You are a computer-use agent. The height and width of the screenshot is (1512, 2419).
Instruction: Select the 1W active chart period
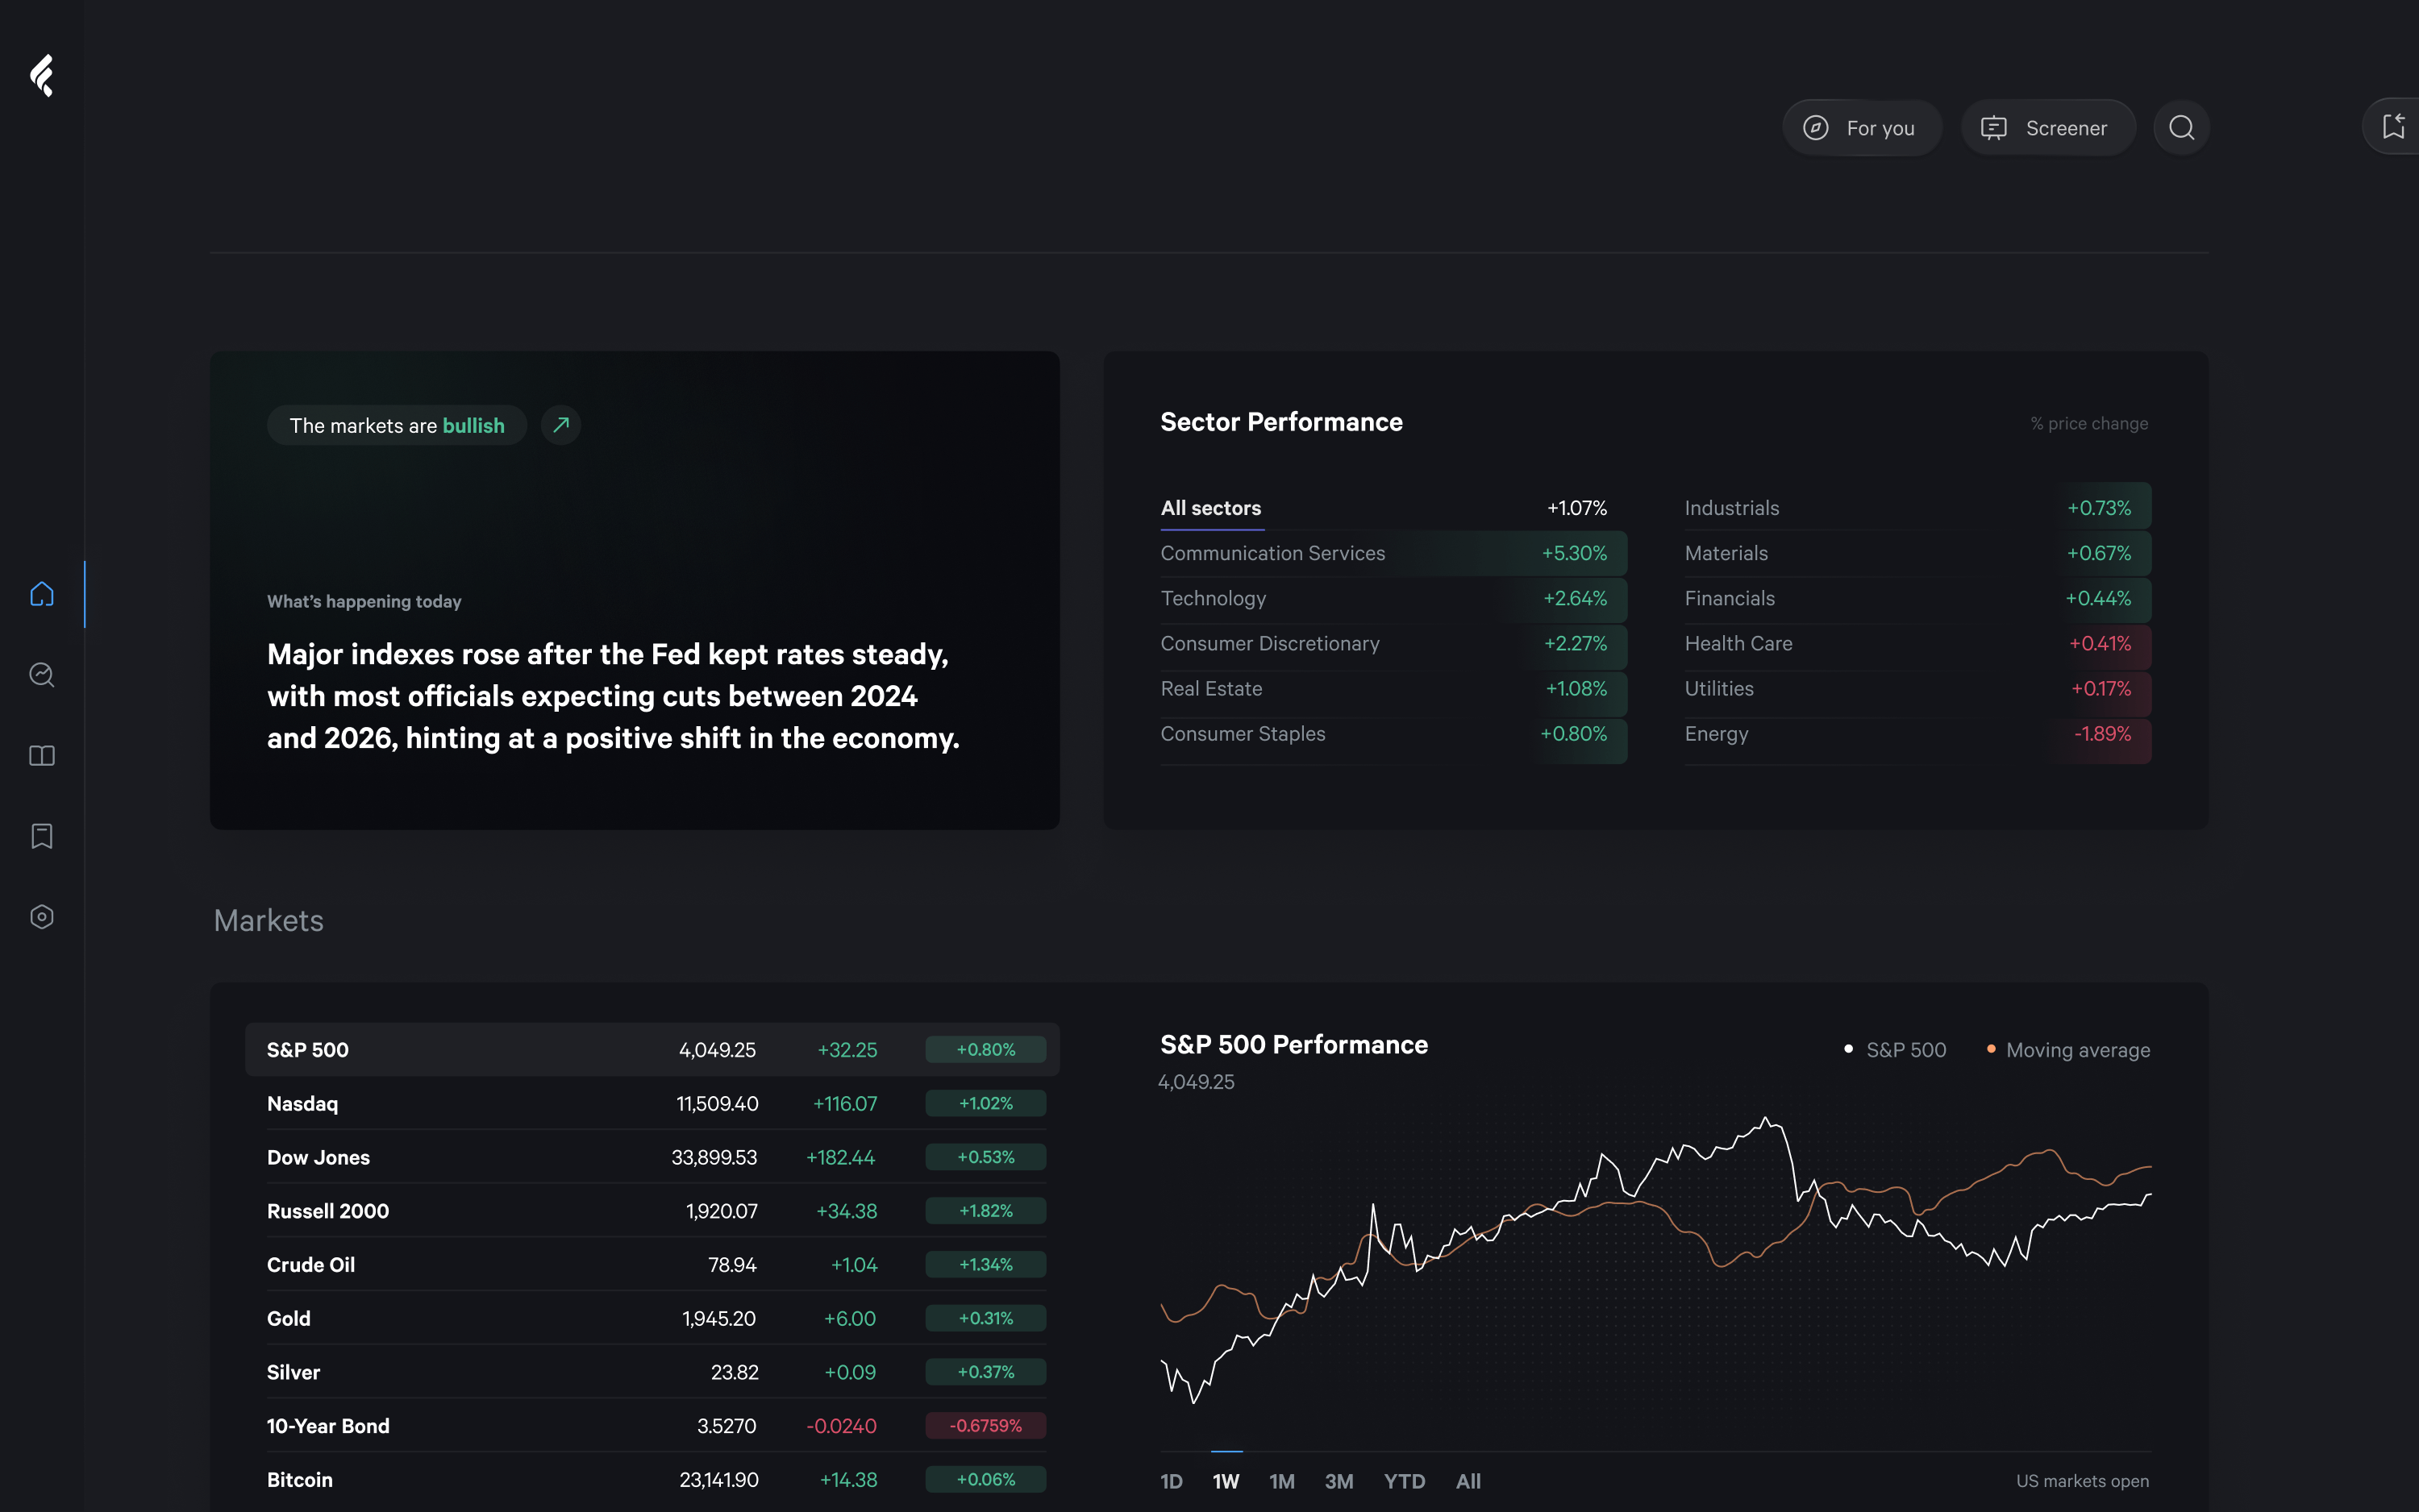point(1225,1479)
